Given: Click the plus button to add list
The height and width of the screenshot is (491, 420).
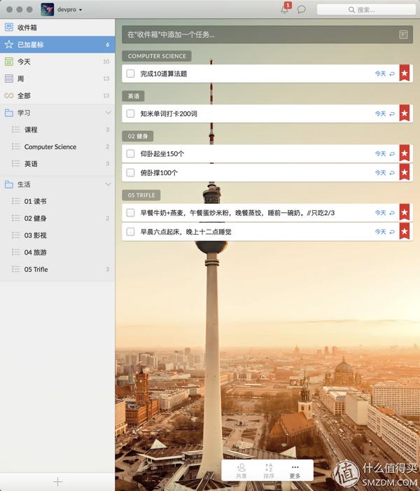Looking at the screenshot, I should pyautogui.click(x=57, y=482).
